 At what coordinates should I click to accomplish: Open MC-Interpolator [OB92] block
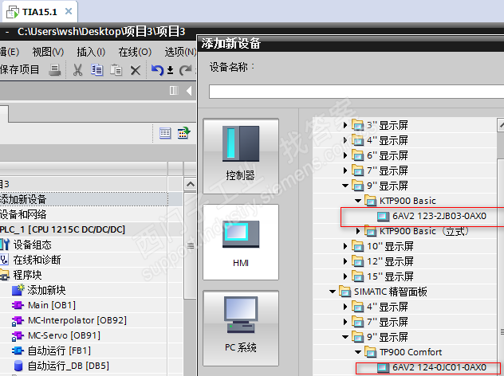[77, 320]
